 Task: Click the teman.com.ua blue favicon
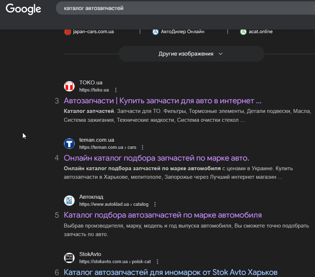pyautogui.click(x=69, y=143)
